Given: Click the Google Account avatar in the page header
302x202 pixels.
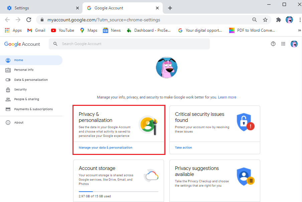Looking at the screenshot, I should 294,44.
